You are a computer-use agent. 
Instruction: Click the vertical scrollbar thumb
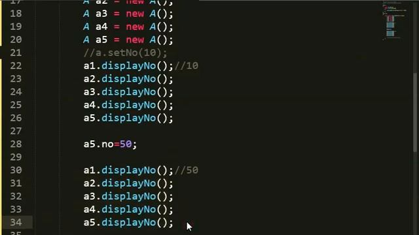(415, 112)
